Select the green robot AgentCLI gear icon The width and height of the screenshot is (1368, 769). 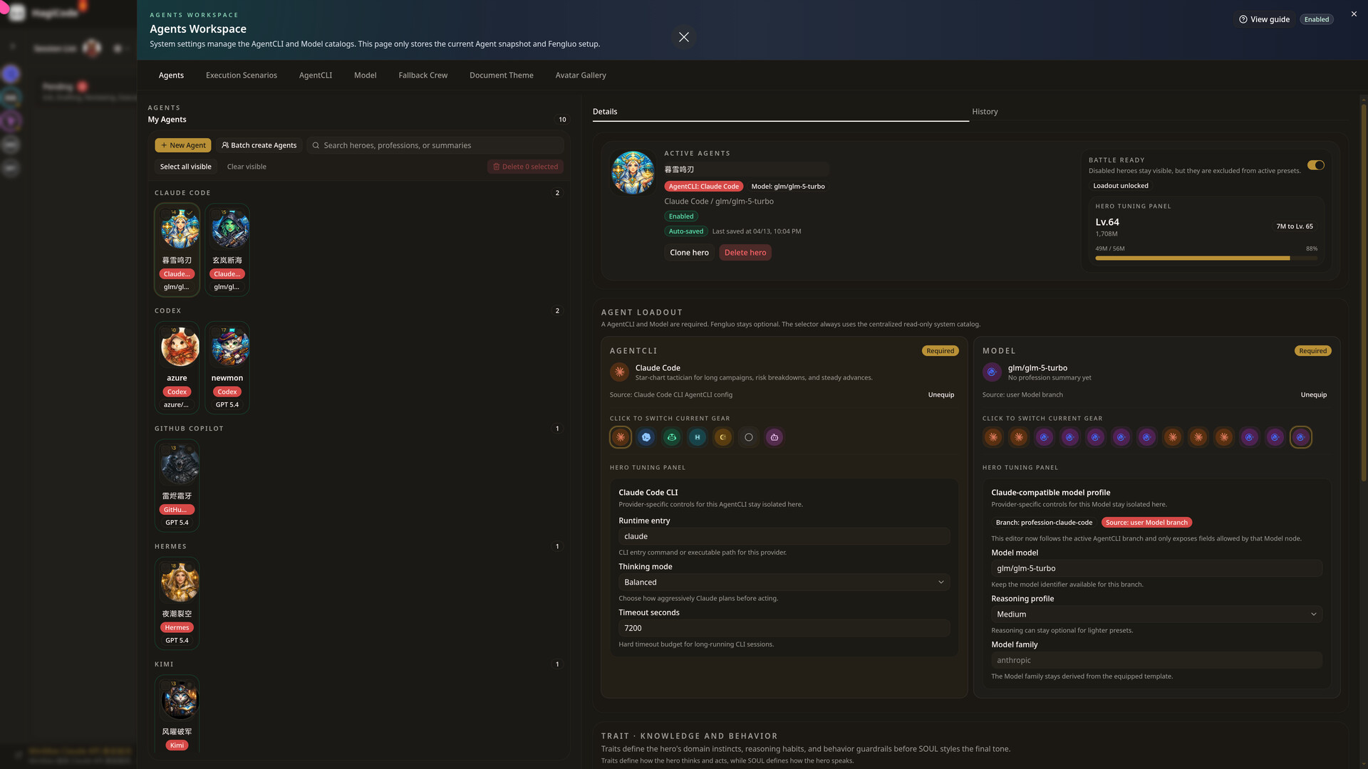click(672, 437)
